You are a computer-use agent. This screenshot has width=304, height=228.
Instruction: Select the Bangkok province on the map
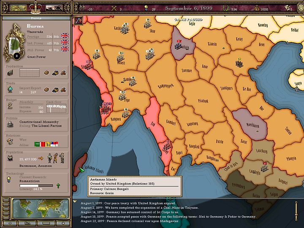(x=194, y=147)
